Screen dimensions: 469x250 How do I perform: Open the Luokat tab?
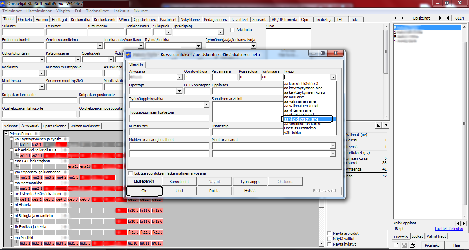click(x=417, y=236)
